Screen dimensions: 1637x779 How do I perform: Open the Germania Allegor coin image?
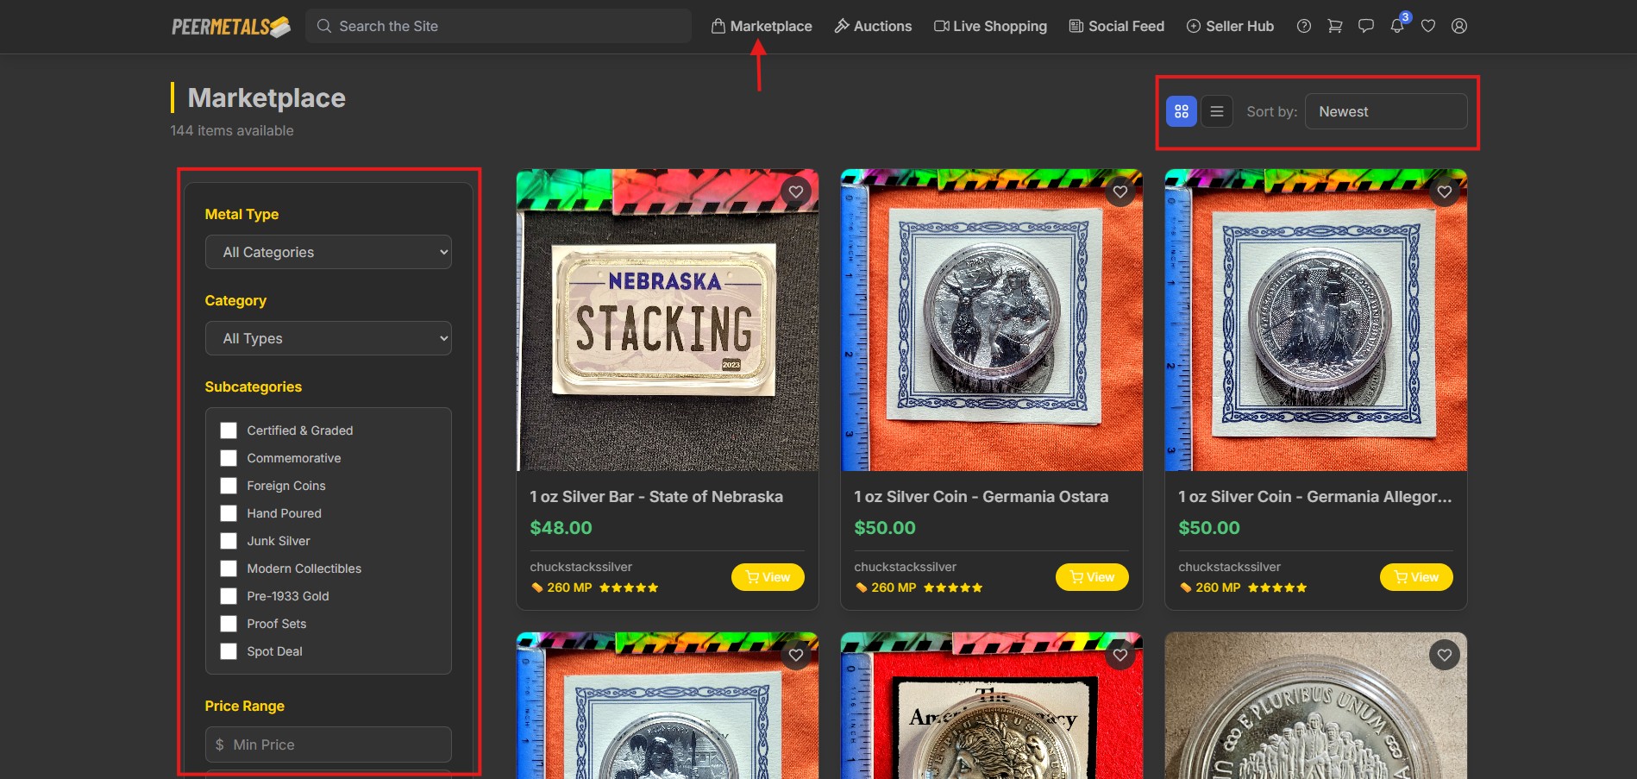tap(1316, 320)
